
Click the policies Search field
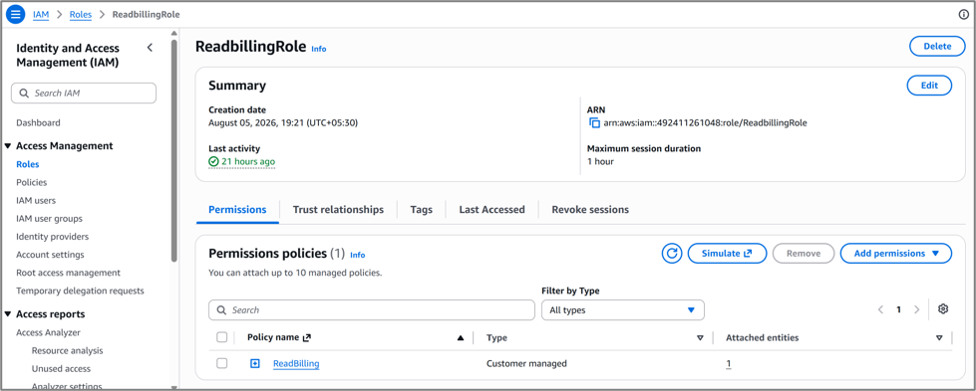tap(372, 310)
